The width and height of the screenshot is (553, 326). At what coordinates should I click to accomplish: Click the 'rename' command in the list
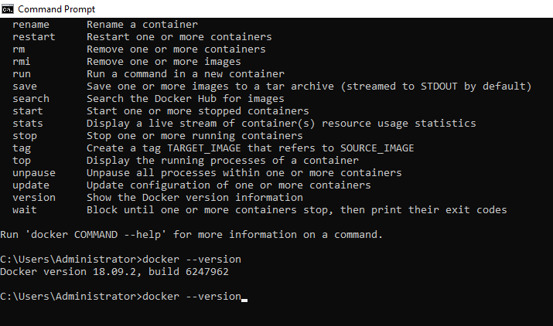tap(31, 25)
